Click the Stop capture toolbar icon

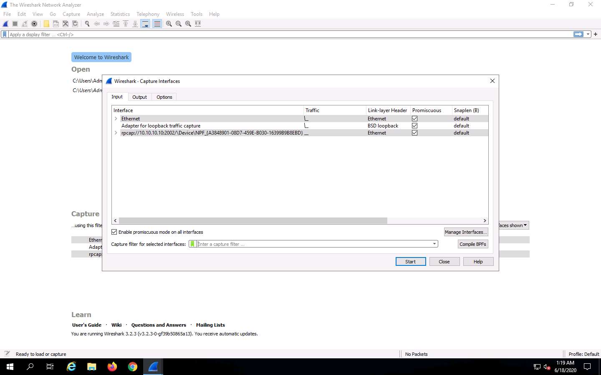click(x=15, y=24)
